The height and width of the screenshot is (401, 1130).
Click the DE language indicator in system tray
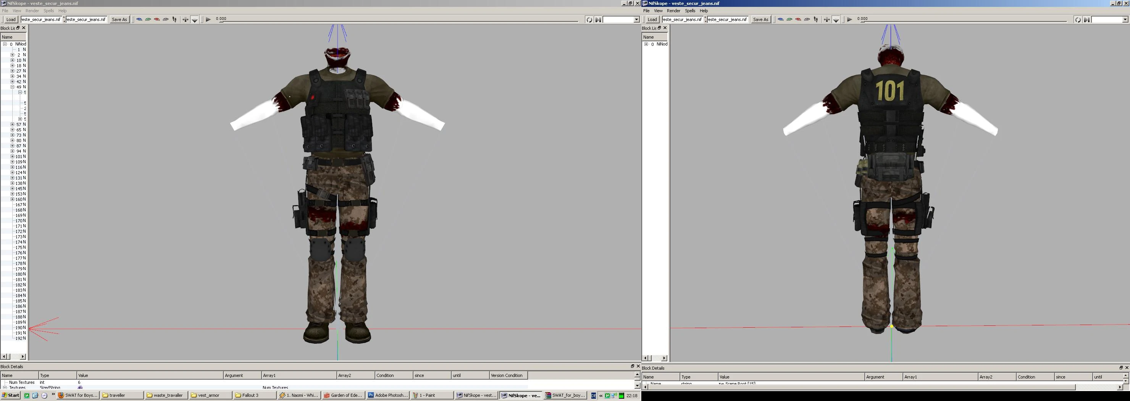click(x=594, y=396)
